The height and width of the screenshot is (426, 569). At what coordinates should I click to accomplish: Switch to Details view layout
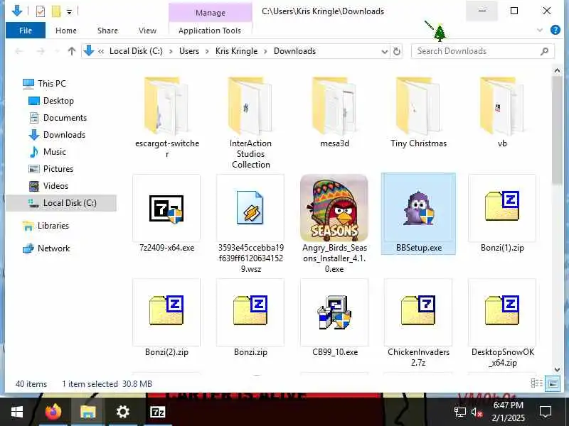(537, 383)
